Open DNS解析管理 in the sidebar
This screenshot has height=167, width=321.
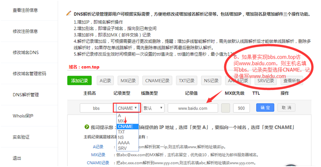(26, 95)
